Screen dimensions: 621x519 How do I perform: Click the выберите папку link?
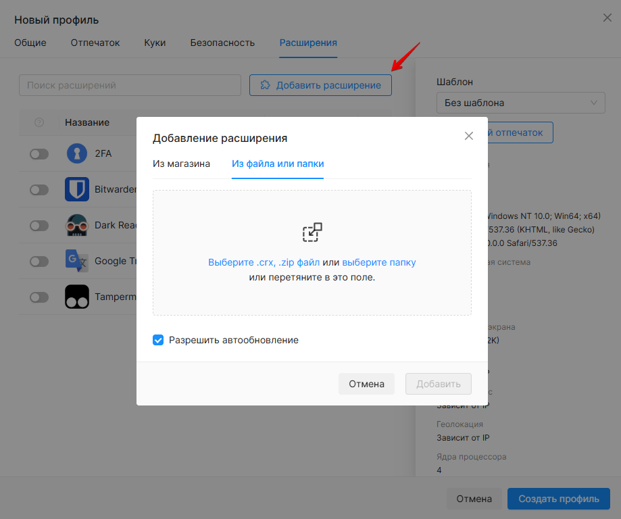[x=379, y=262]
